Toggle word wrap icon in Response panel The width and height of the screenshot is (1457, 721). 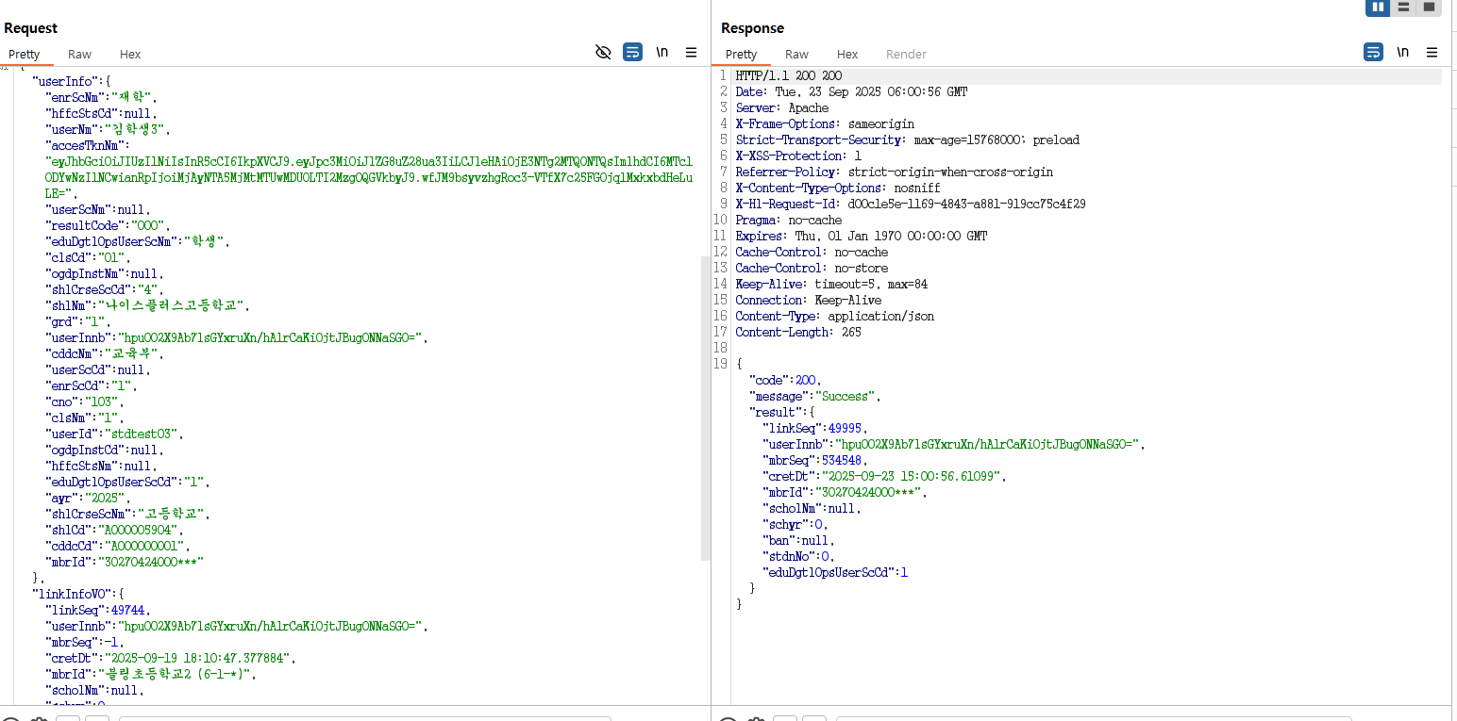point(1373,52)
